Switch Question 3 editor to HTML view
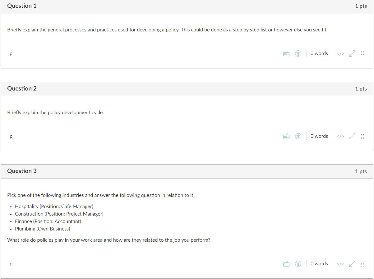The image size is (374, 279). [340, 264]
